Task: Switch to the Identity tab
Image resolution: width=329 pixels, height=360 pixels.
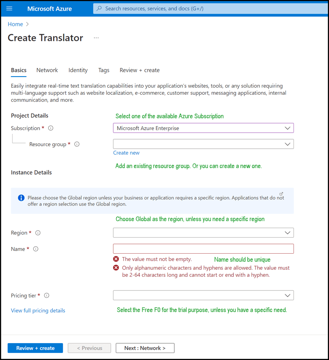Action: pos(78,70)
